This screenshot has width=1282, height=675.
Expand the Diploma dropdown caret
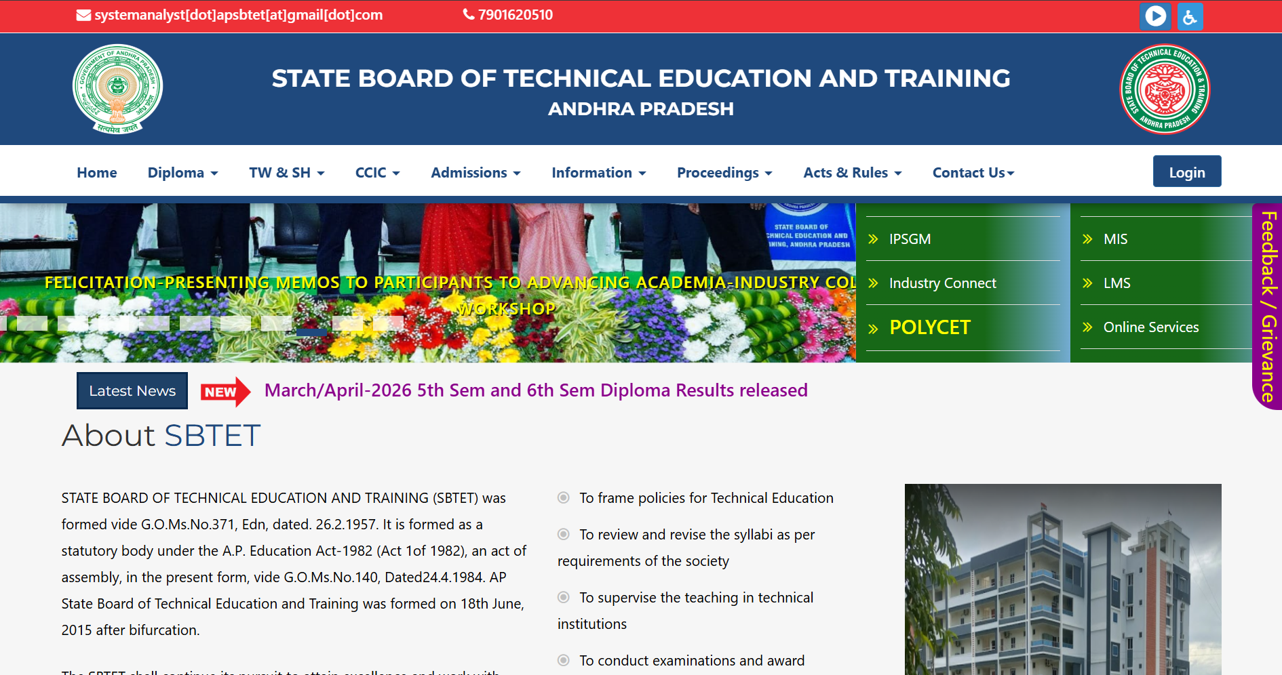point(214,174)
